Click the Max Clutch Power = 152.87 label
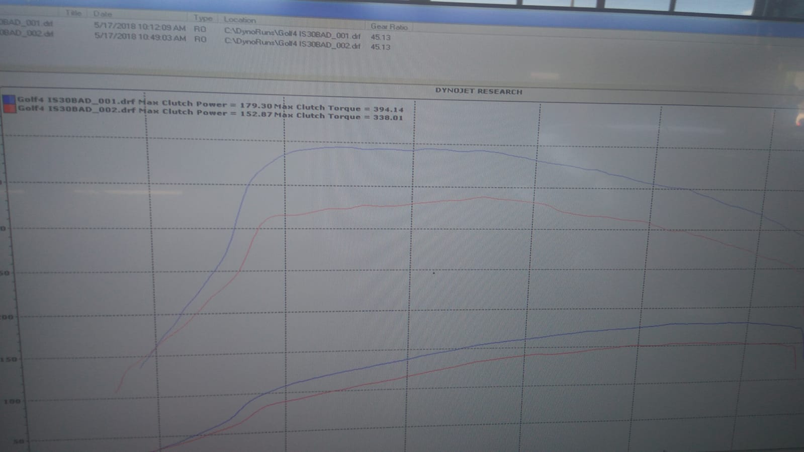This screenshot has width=804, height=452. coord(205,113)
